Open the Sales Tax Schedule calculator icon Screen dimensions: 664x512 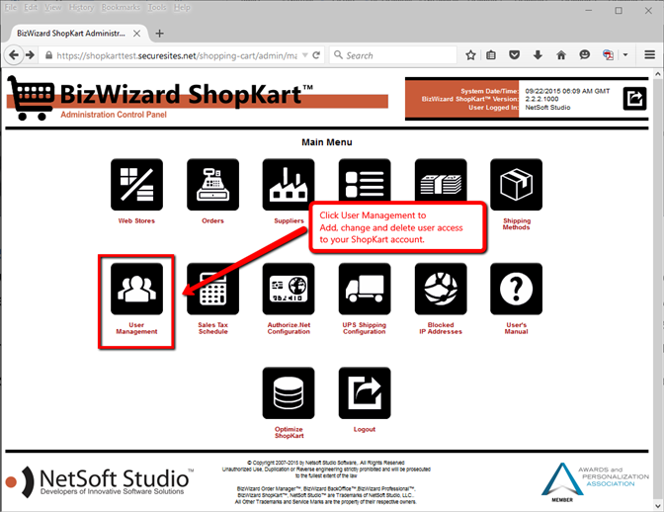point(212,289)
